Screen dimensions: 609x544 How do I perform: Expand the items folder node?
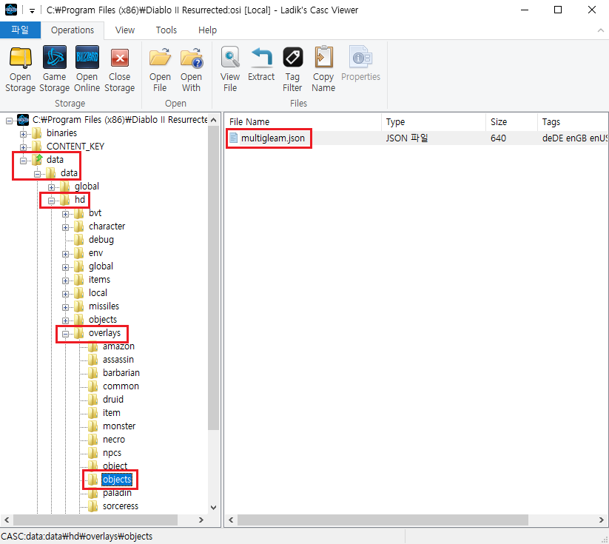[x=65, y=281]
